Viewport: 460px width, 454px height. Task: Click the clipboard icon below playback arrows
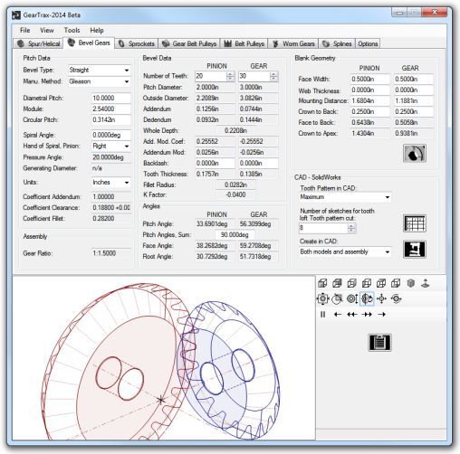[x=379, y=343]
